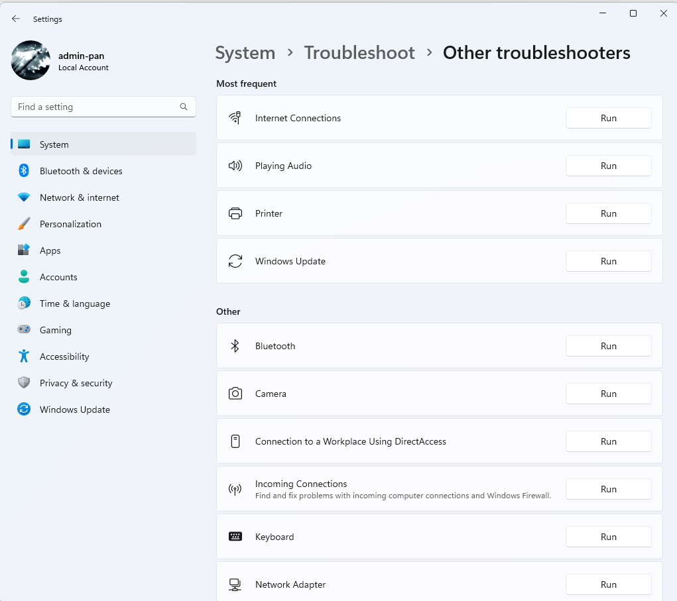The image size is (677, 601).
Task: Click the admin-pan profile picture
Action: (x=31, y=60)
